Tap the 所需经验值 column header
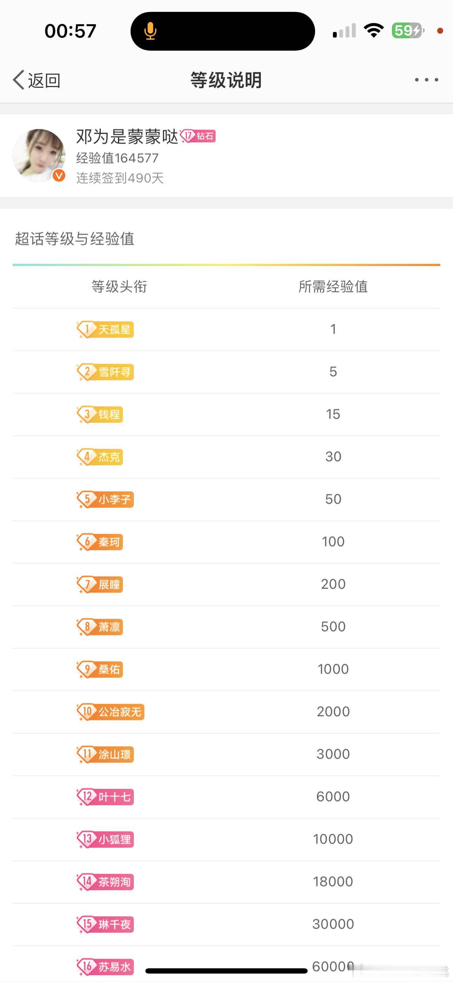 [333, 287]
